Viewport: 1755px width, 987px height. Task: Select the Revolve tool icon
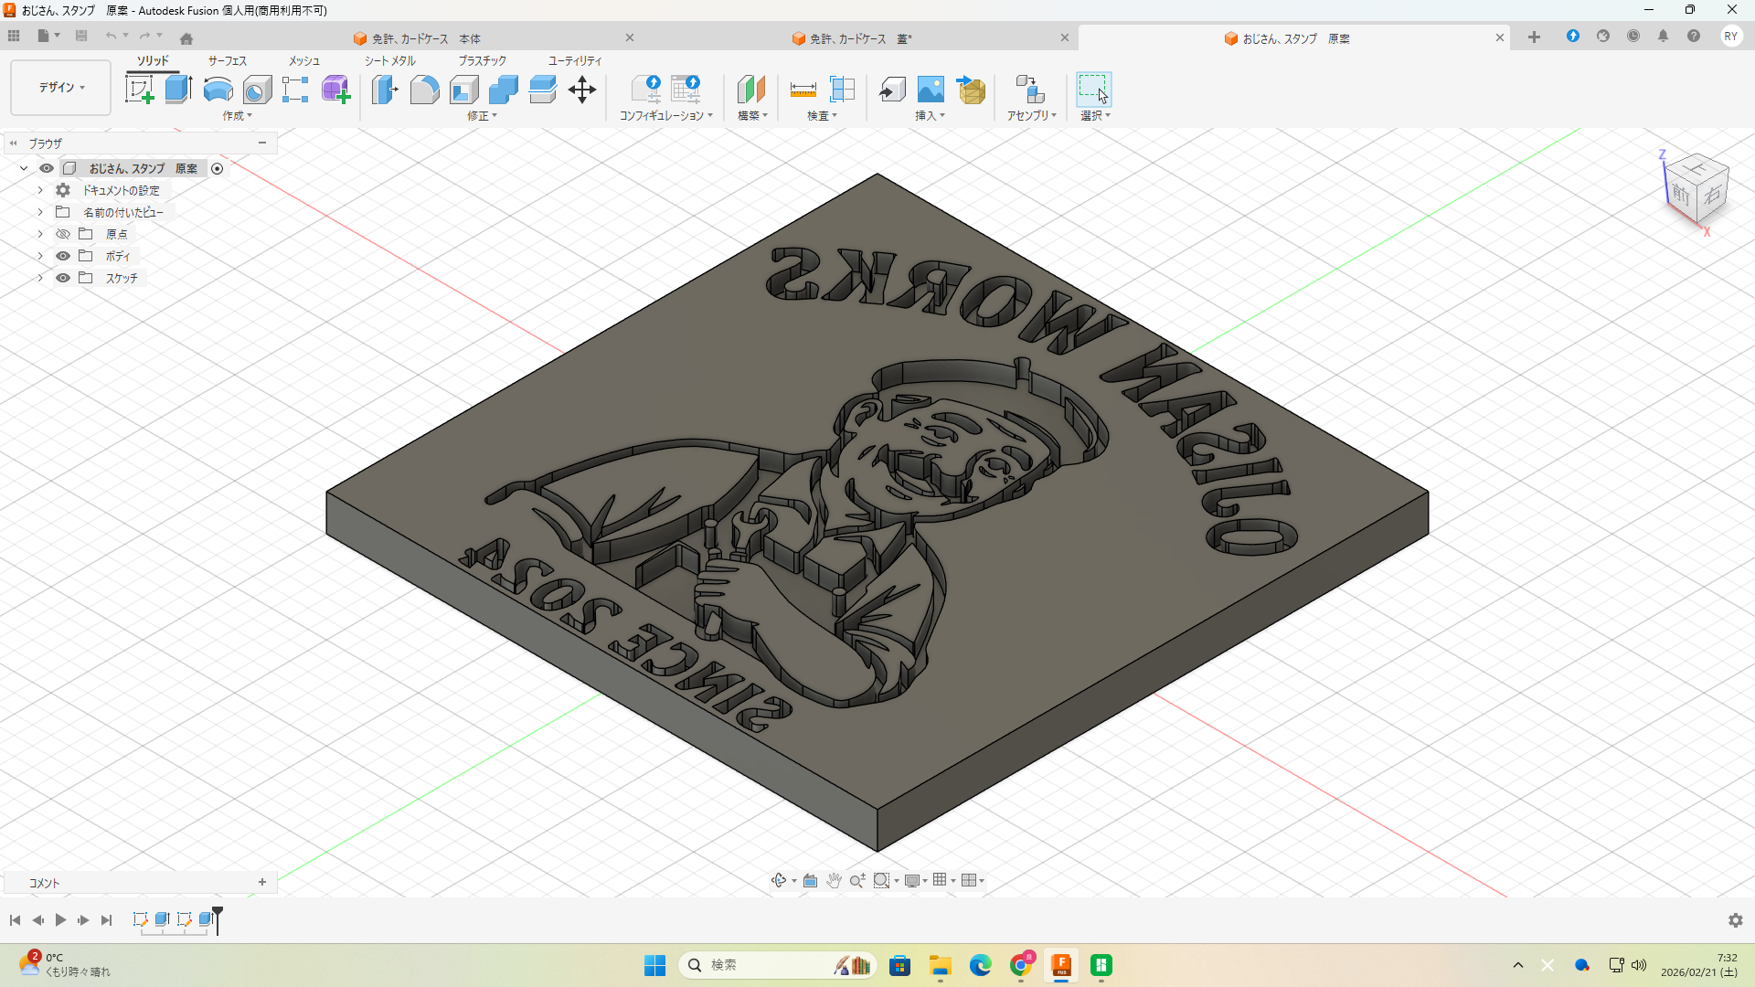tap(218, 90)
